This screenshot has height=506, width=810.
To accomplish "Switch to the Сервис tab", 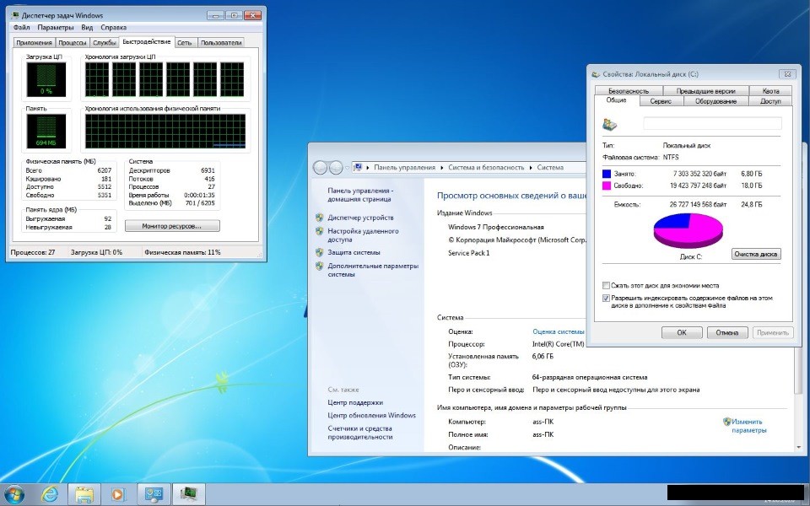I will tap(661, 101).
